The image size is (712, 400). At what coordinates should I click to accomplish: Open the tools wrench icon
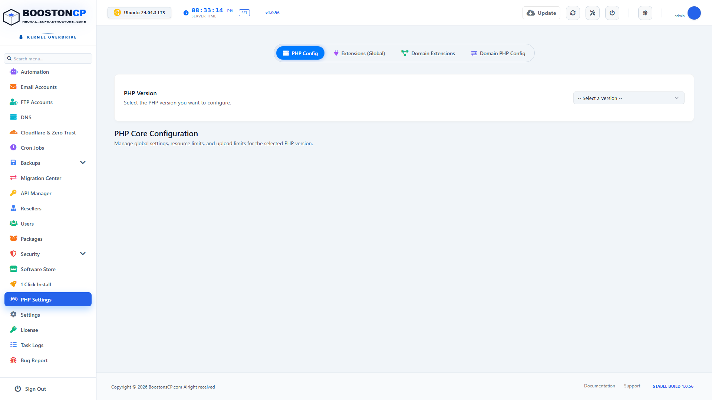pos(592,13)
